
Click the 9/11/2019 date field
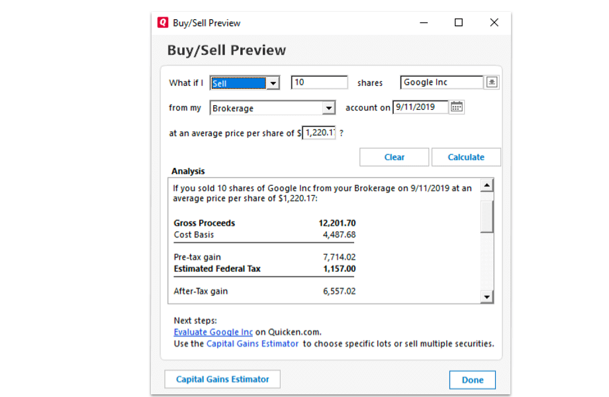tap(420, 107)
